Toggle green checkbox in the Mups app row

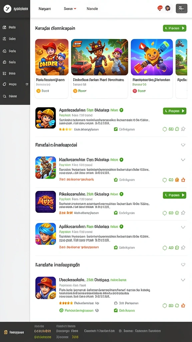click(116, 213)
